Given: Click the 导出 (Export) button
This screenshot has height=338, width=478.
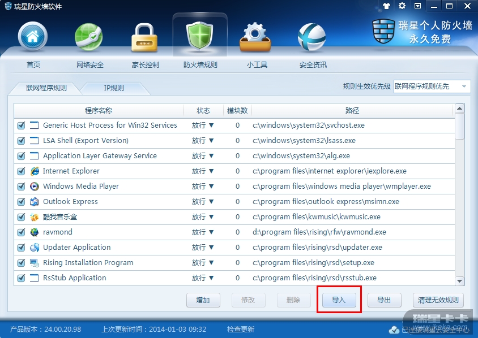Looking at the screenshot, I should 384,300.
